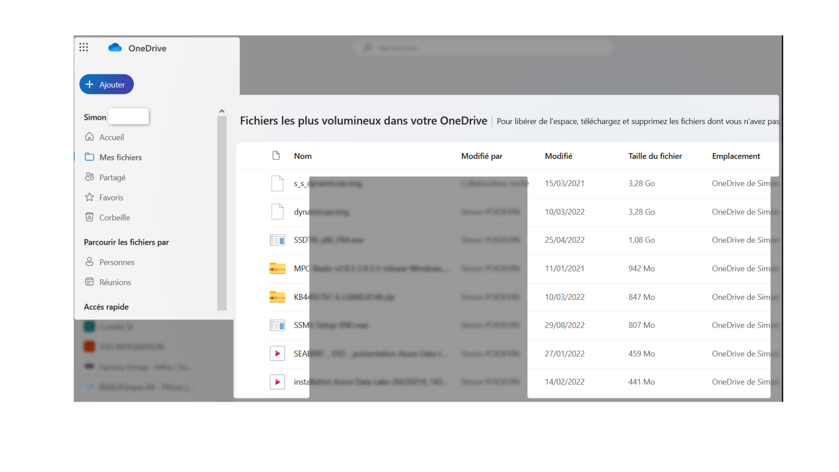The width and height of the screenshot is (839, 472).
Task: Sort by Modifié column header
Action: [x=558, y=156]
